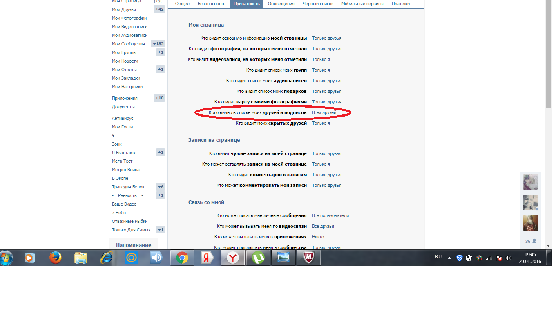Open the Документы sidebar link
This screenshot has width=558, height=314.
coord(123,107)
